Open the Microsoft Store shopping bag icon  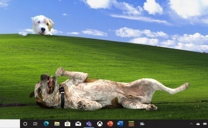pyautogui.click(x=67, y=124)
